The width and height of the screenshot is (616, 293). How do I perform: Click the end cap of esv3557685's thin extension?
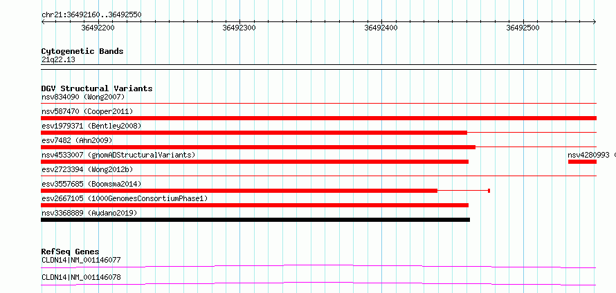point(489,191)
